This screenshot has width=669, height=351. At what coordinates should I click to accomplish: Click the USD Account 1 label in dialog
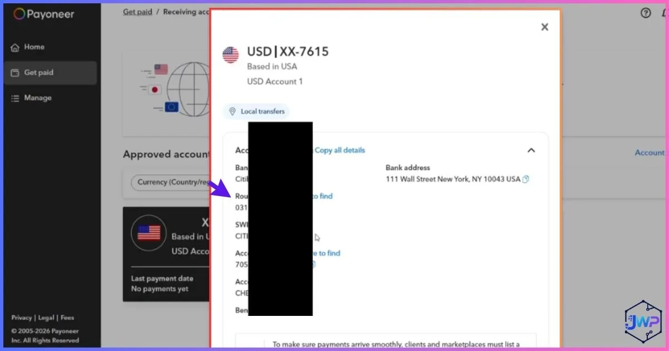(275, 81)
